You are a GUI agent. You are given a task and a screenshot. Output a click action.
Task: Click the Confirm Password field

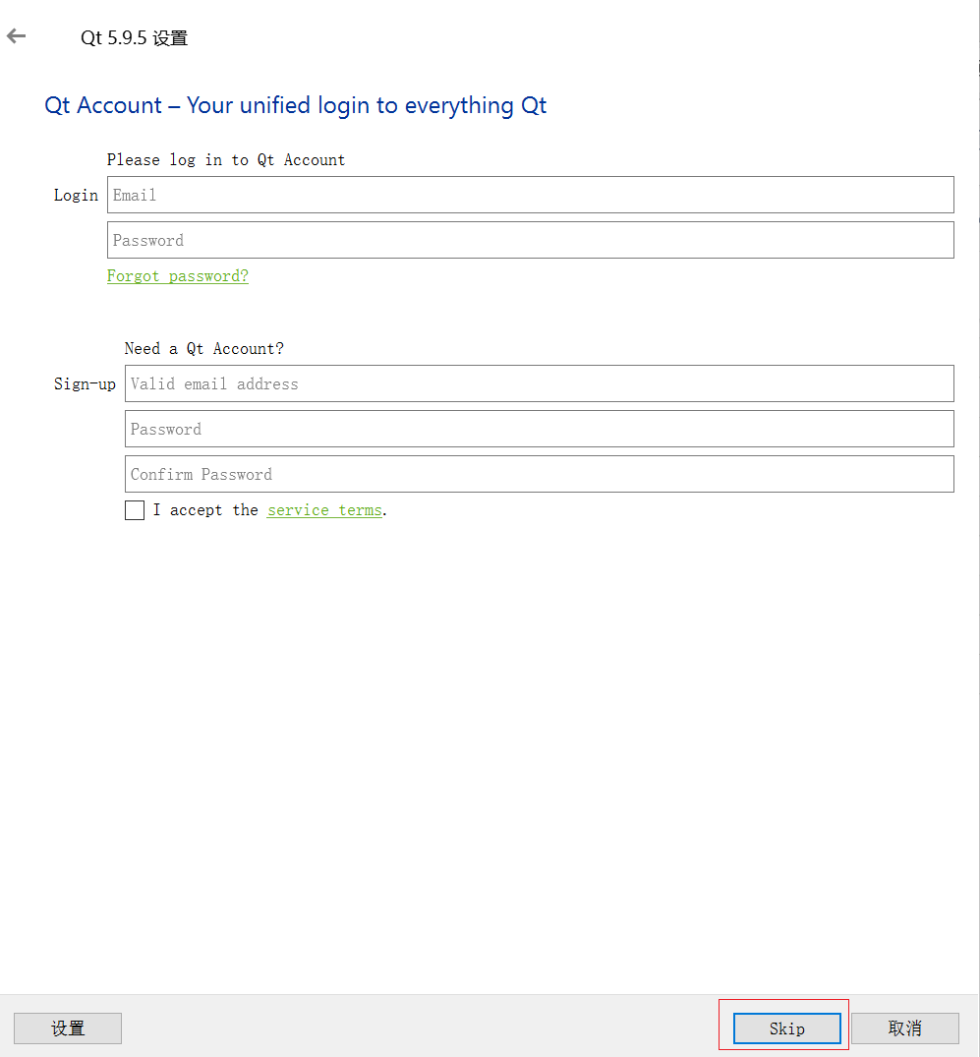[539, 474]
